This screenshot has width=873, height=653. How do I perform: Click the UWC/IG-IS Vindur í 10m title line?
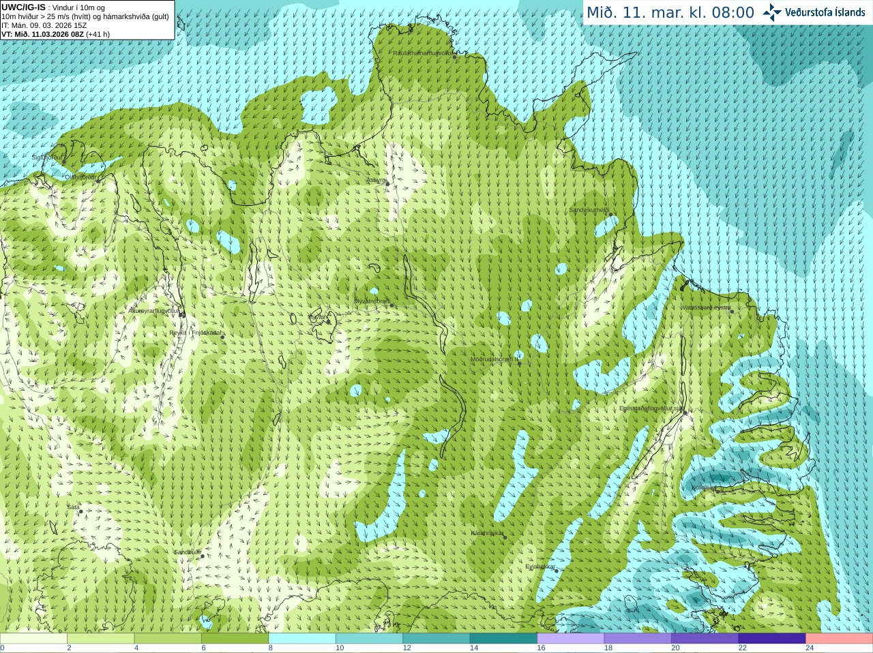point(54,7)
